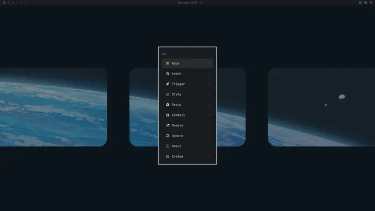Screen dimensions: 375x211
Task: Click the Learn icon in the menu
Action: [x=168, y=74]
